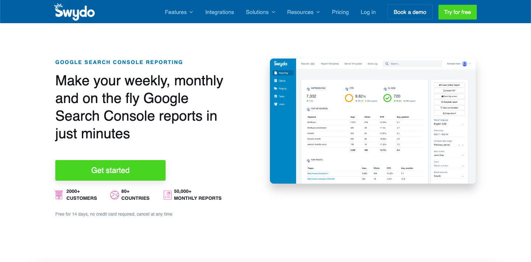The image size is (531, 262).
Task: Click the Search field in dashboard preview
Action: [412, 64]
